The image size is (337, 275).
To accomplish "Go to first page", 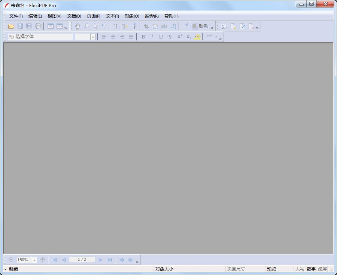I will tap(55, 260).
